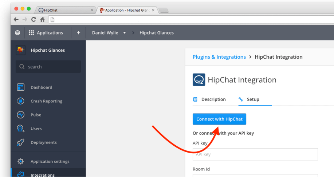Image resolution: width=334 pixels, height=177 pixels.
Task: Select the Setup tab
Action: (255, 99)
